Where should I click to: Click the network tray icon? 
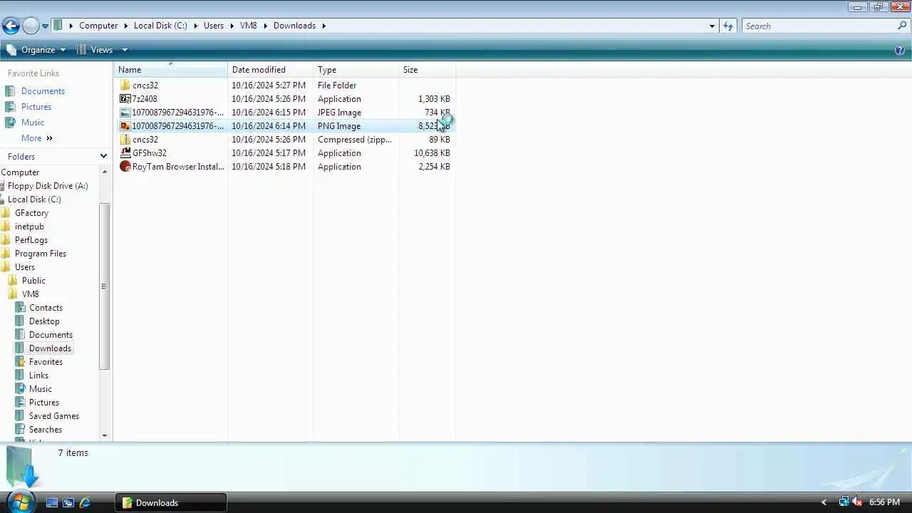(x=844, y=503)
